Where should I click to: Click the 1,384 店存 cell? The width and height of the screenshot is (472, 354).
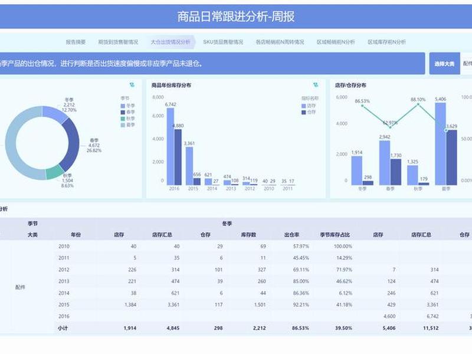tap(130, 304)
